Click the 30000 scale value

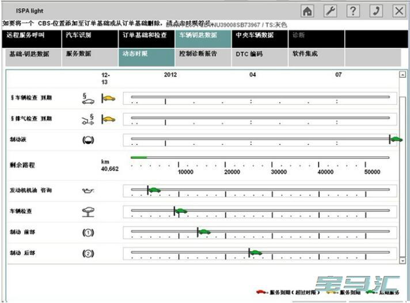pos(279,172)
